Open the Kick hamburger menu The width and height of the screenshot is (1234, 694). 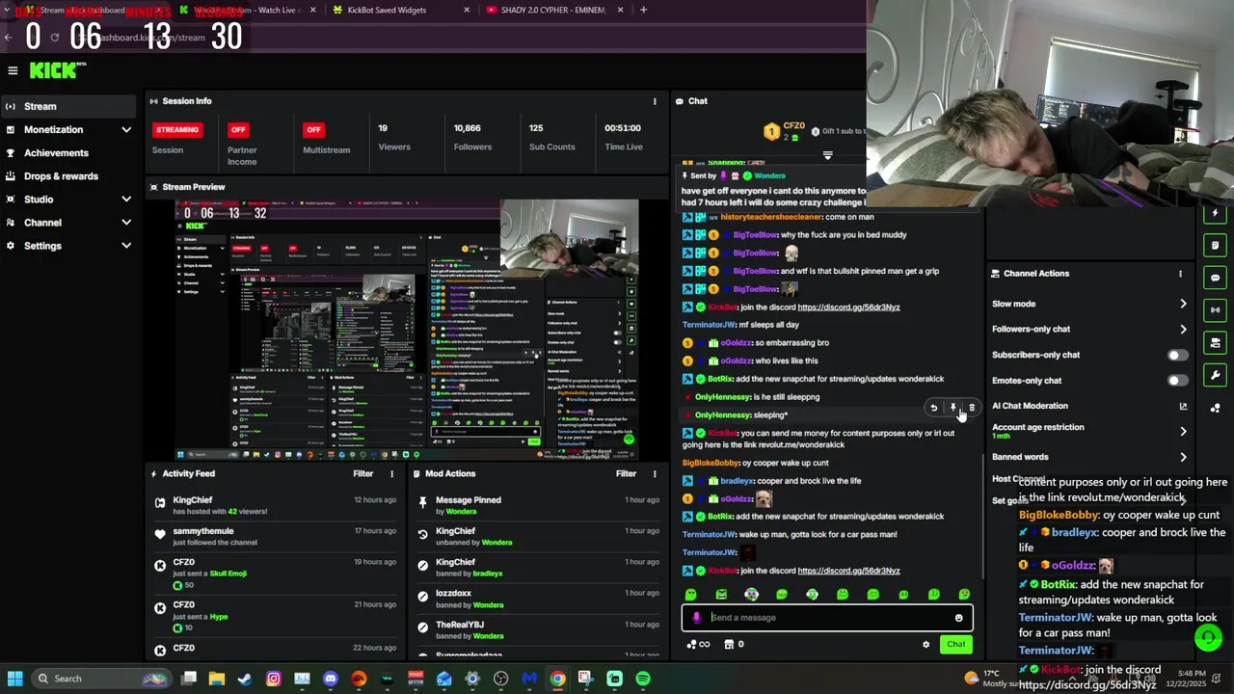pos(13,70)
